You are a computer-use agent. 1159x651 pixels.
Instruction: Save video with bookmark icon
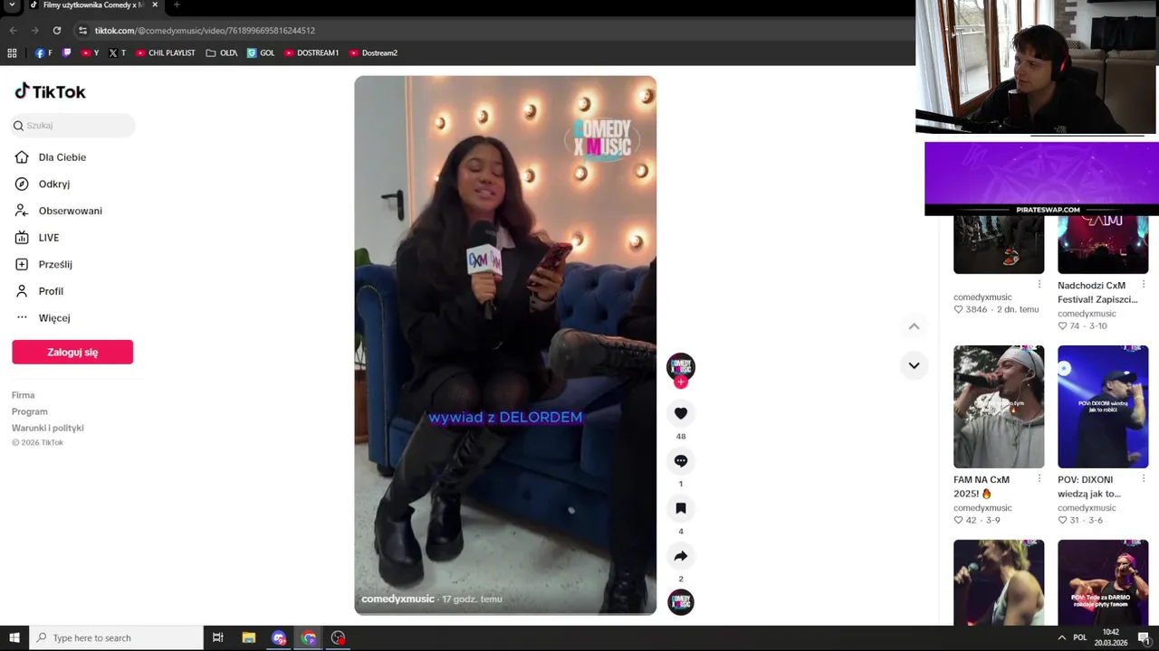point(681,508)
